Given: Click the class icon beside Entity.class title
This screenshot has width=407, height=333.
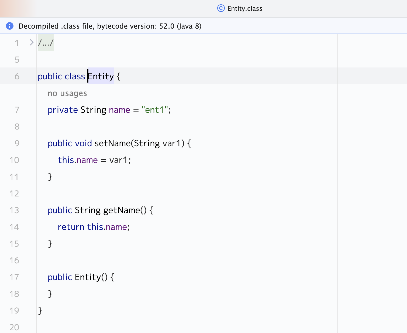Looking at the screenshot, I should point(221,8).
